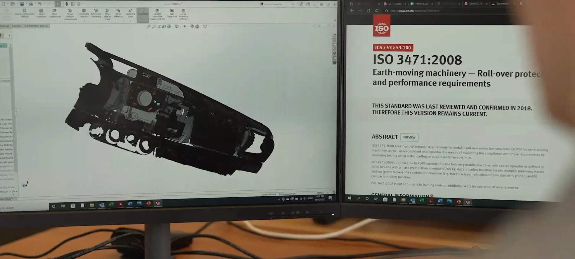
Task: Follow the ICS > 53 > 53.100 breadcrumb
Action: (x=393, y=48)
